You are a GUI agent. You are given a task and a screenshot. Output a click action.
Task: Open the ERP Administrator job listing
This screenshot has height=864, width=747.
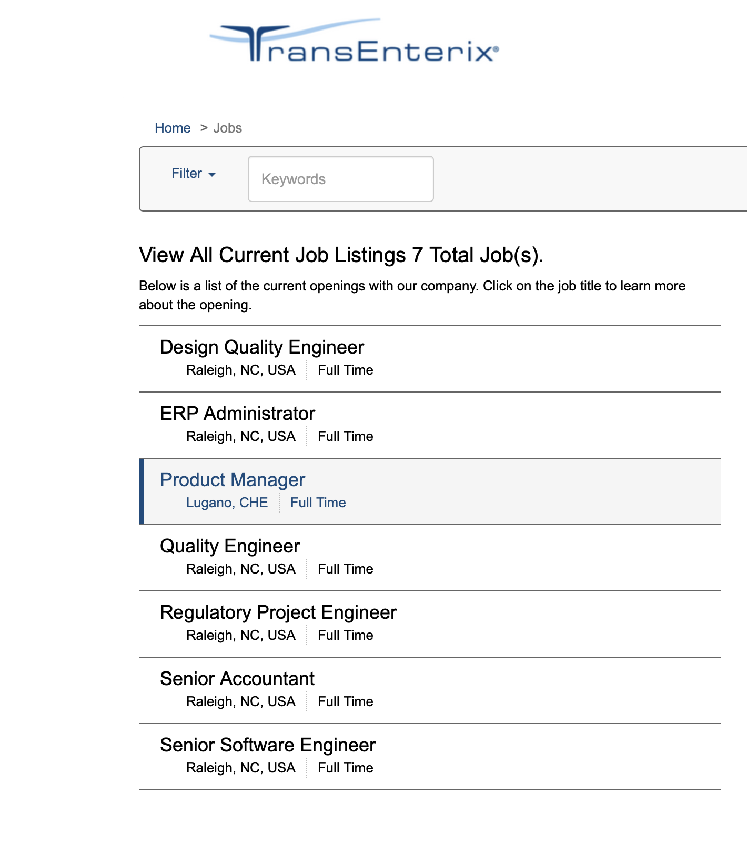[237, 414]
